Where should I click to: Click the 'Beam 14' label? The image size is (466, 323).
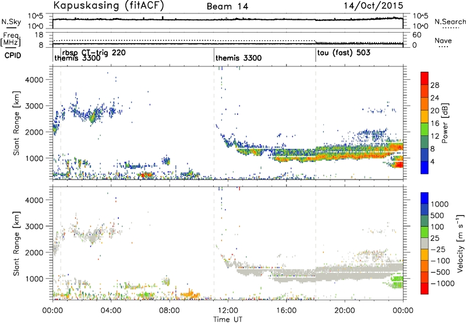tap(227, 6)
